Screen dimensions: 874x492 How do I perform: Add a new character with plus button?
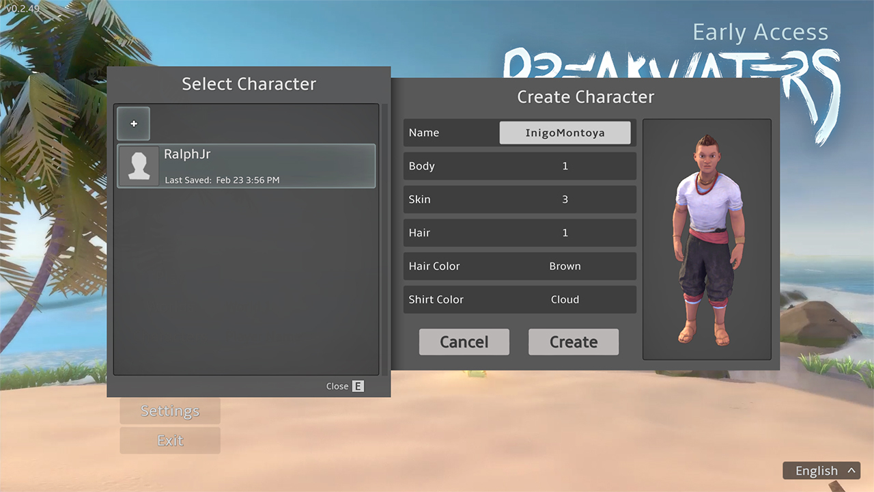(133, 124)
